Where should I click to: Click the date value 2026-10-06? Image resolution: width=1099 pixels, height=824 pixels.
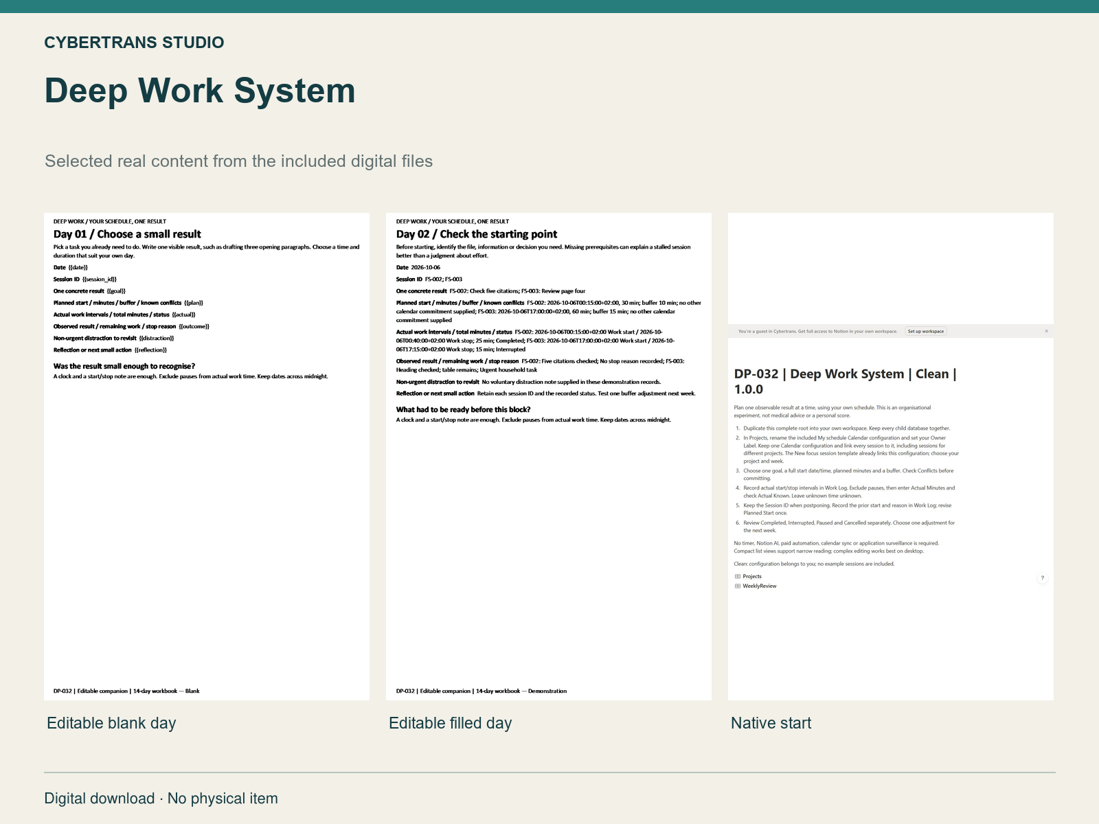click(x=426, y=268)
